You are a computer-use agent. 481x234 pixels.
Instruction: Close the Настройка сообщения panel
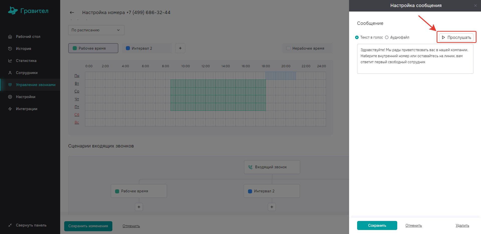tap(475, 6)
